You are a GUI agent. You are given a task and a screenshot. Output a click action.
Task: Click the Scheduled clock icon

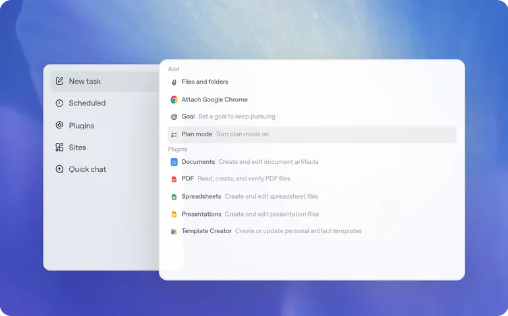click(59, 103)
